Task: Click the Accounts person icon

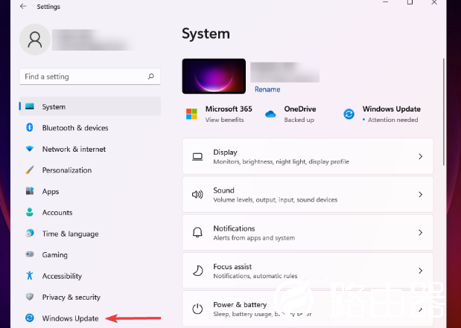Action: [x=29, y=212]
